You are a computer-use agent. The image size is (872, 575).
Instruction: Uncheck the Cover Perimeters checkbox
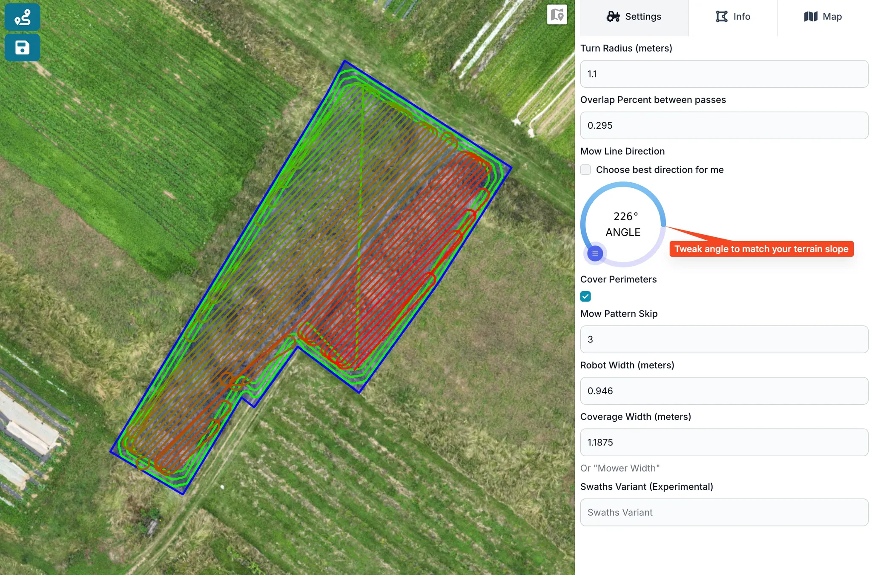point(586,296)
